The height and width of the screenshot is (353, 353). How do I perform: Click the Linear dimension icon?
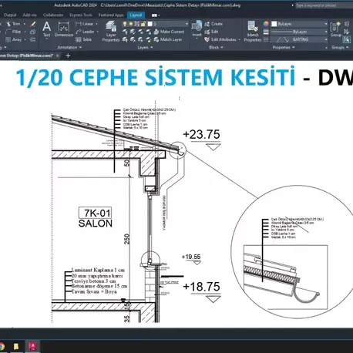(x=79, y=24)
